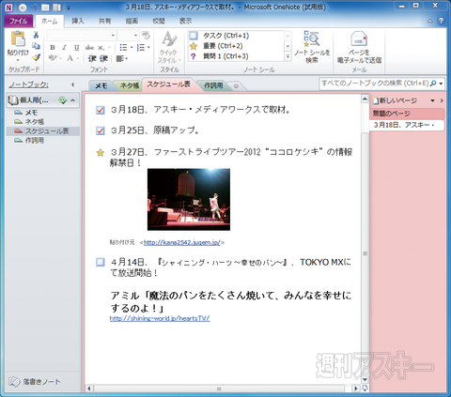Click the Back arrow in quick access toolbar
The width and height of the screenshot is (451, 397).
coord(23,8)
